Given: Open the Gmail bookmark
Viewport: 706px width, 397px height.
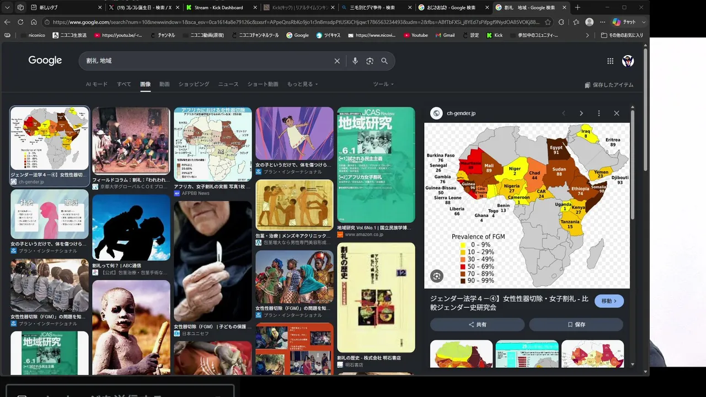Looking at the screenshot, I should click(445, 35).
